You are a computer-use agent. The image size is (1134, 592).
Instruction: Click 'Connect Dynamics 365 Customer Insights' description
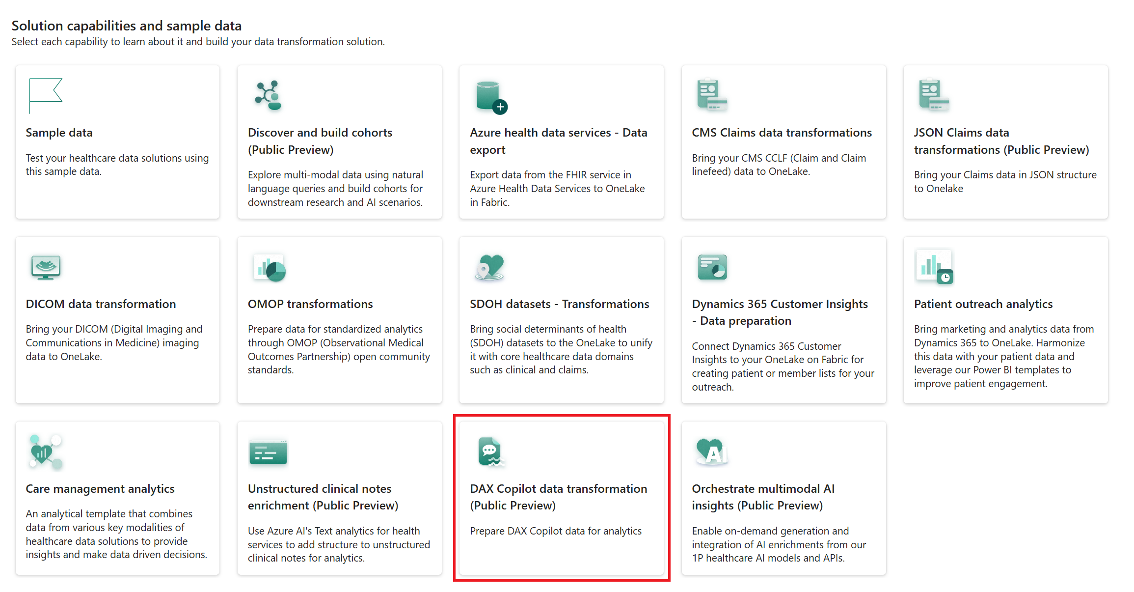[783, 366]
